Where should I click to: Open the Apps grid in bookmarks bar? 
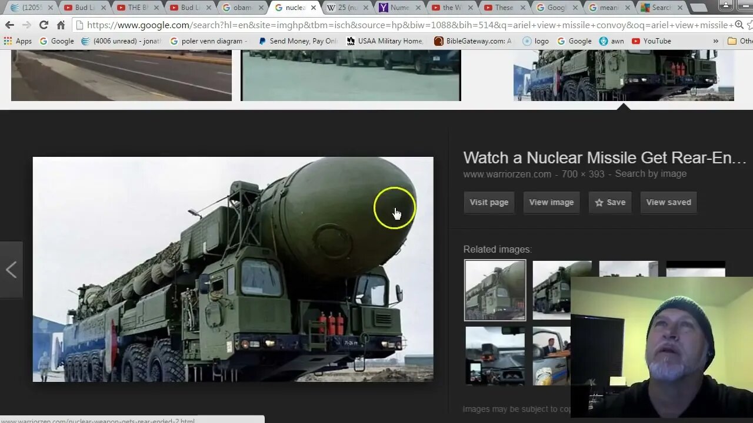point(18,41)
